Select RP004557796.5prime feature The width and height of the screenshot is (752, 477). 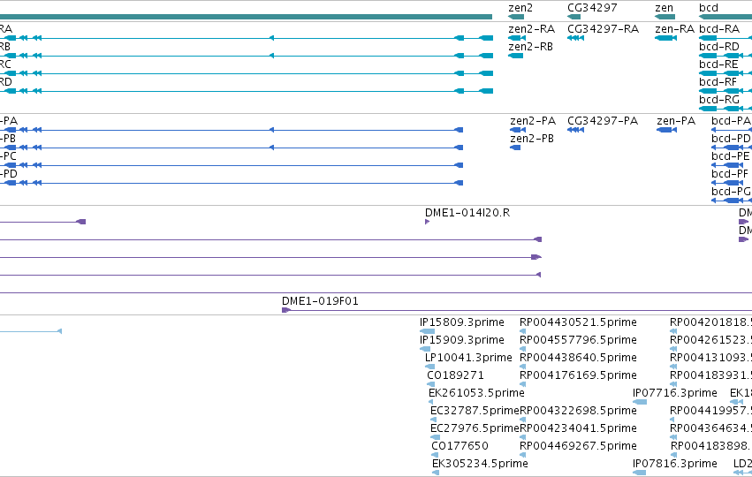tap(523, 349)
